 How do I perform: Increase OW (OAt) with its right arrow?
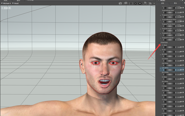[x=175, y=65]
